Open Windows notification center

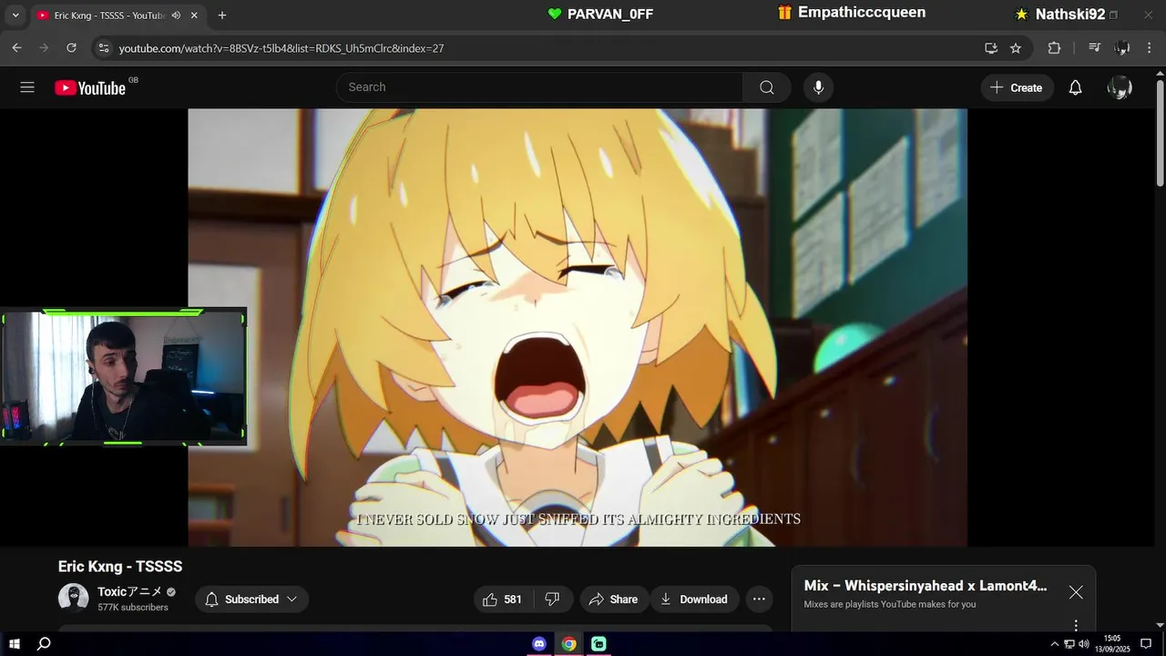pyautogui.click(x=1146, y=644)
